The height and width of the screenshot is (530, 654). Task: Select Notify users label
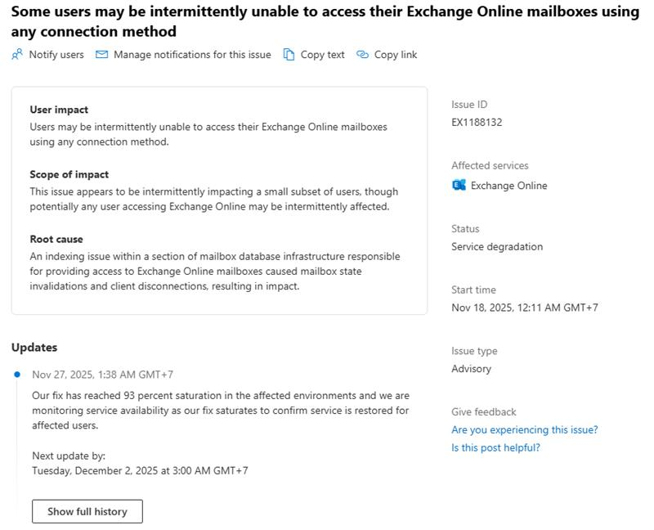(56, 55)
